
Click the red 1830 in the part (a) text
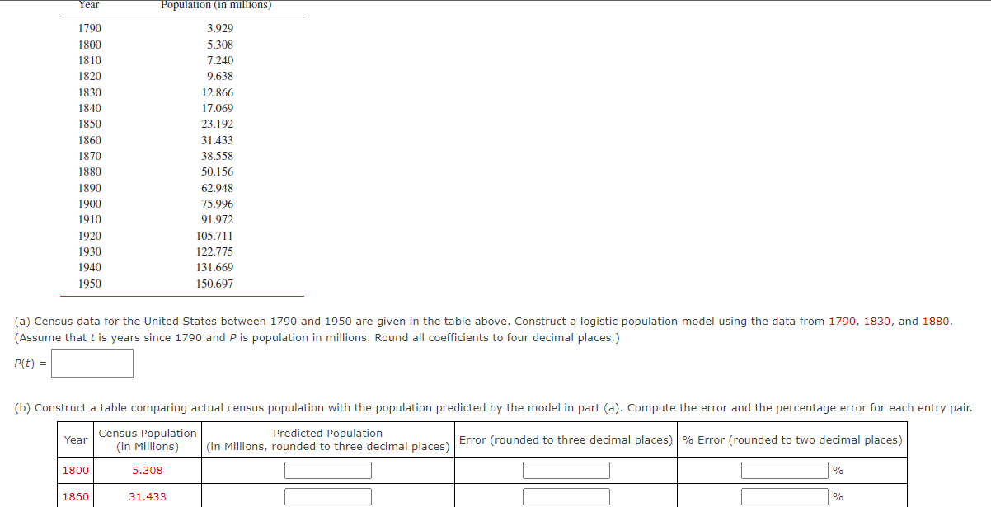click(x=877, y=321)
